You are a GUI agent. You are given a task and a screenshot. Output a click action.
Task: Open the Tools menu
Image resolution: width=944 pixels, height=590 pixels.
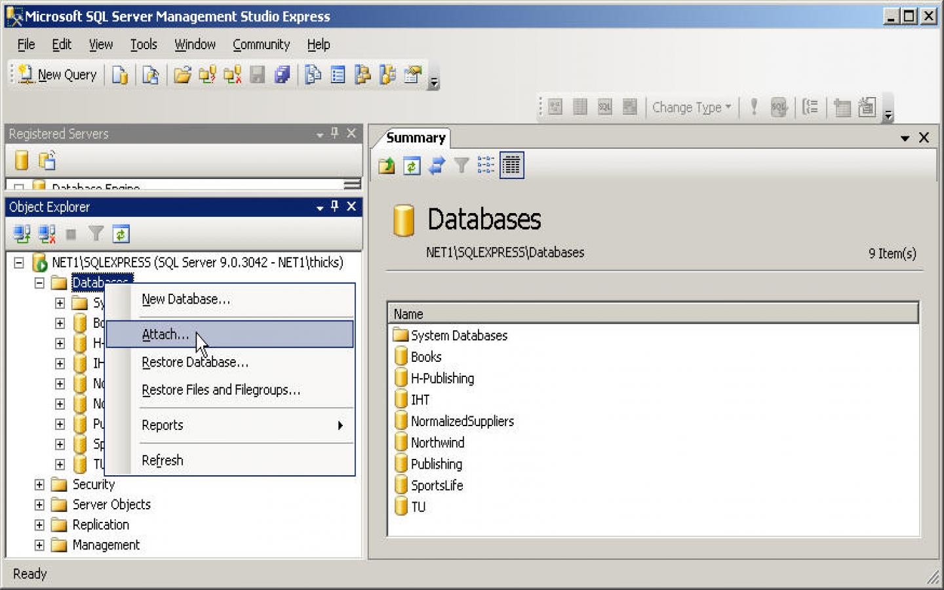point(144,45)
